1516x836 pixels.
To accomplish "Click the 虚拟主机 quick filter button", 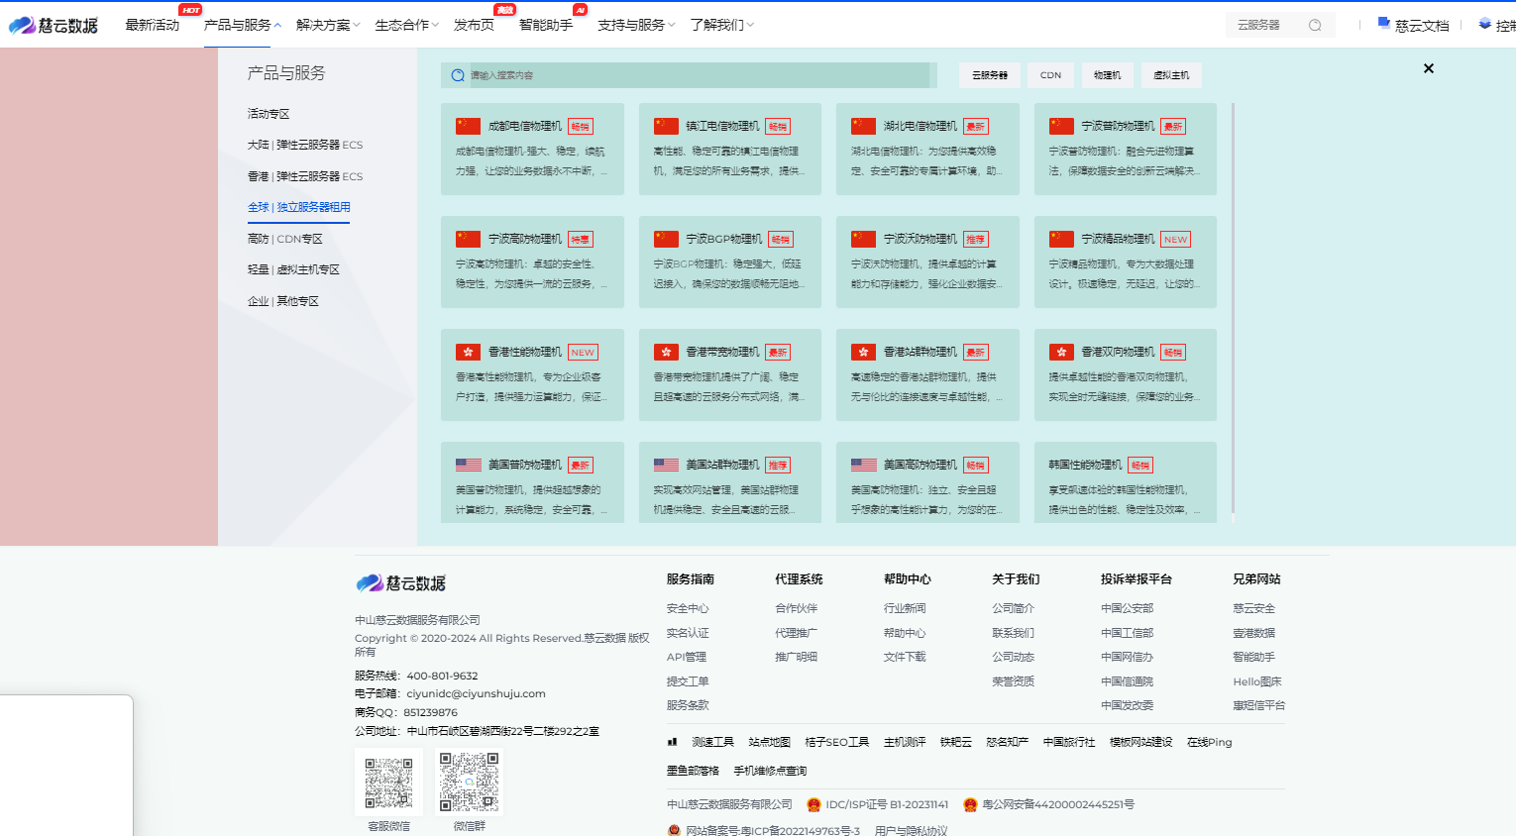I will point(1171,75).
